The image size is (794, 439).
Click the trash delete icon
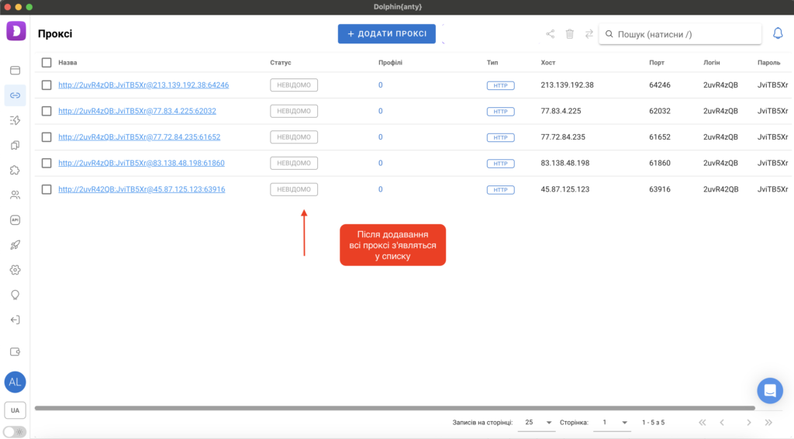[x=570, y=34]
